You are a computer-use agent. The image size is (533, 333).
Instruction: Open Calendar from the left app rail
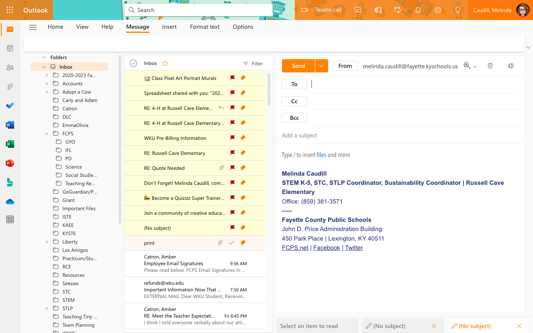click(x=10, y=48)
